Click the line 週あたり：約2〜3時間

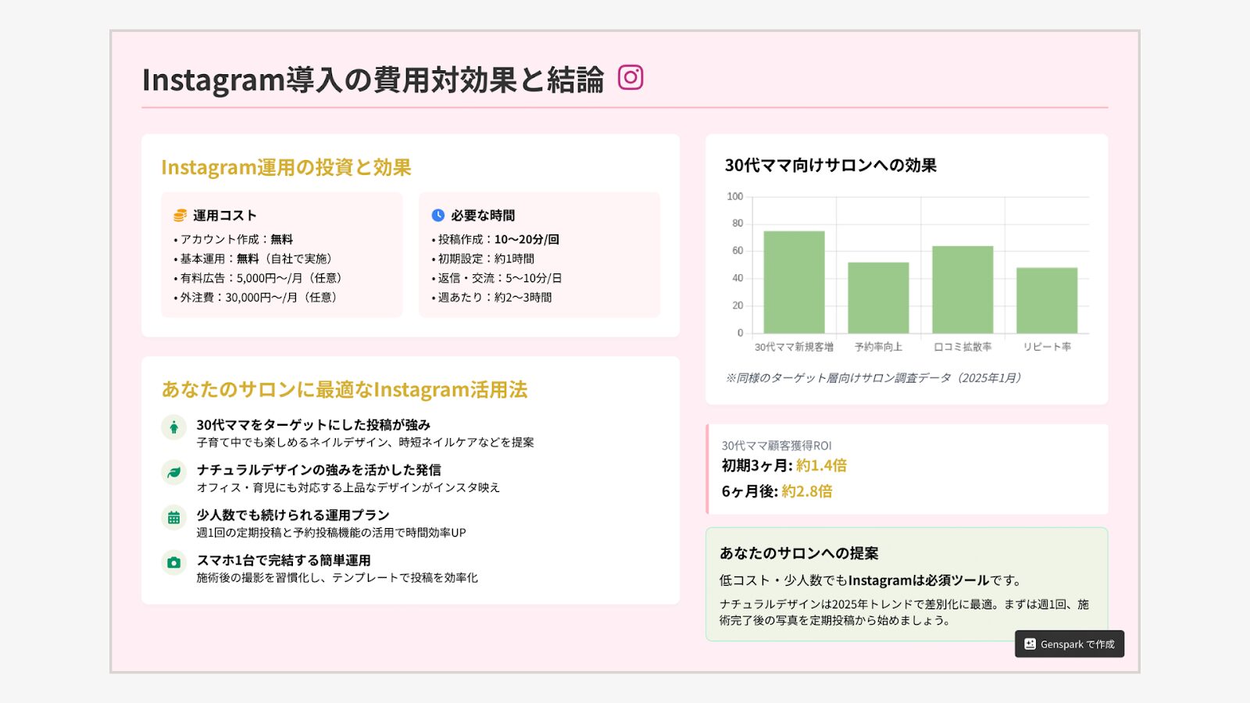pos(491,298)
